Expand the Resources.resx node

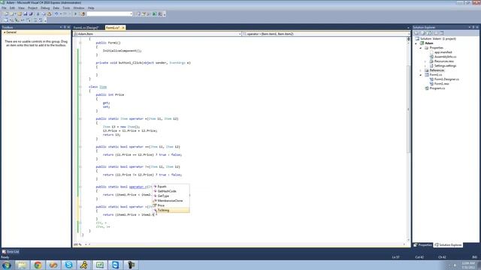click(x=425, y=61)
